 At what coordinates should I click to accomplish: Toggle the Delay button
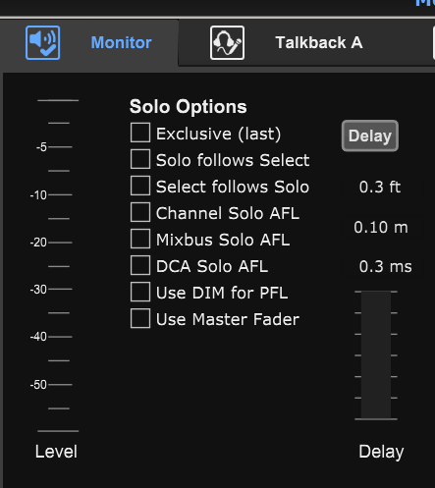[x=370, y=136]
